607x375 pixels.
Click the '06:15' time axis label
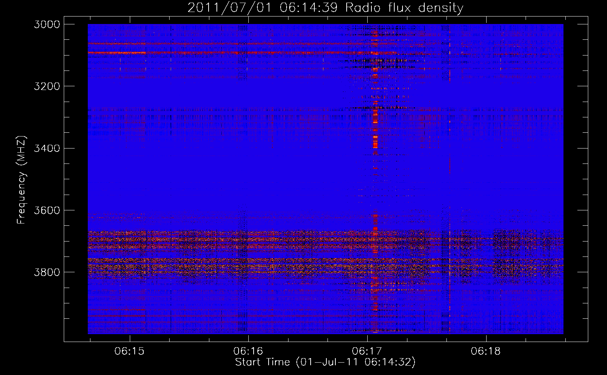click(129, 351)
